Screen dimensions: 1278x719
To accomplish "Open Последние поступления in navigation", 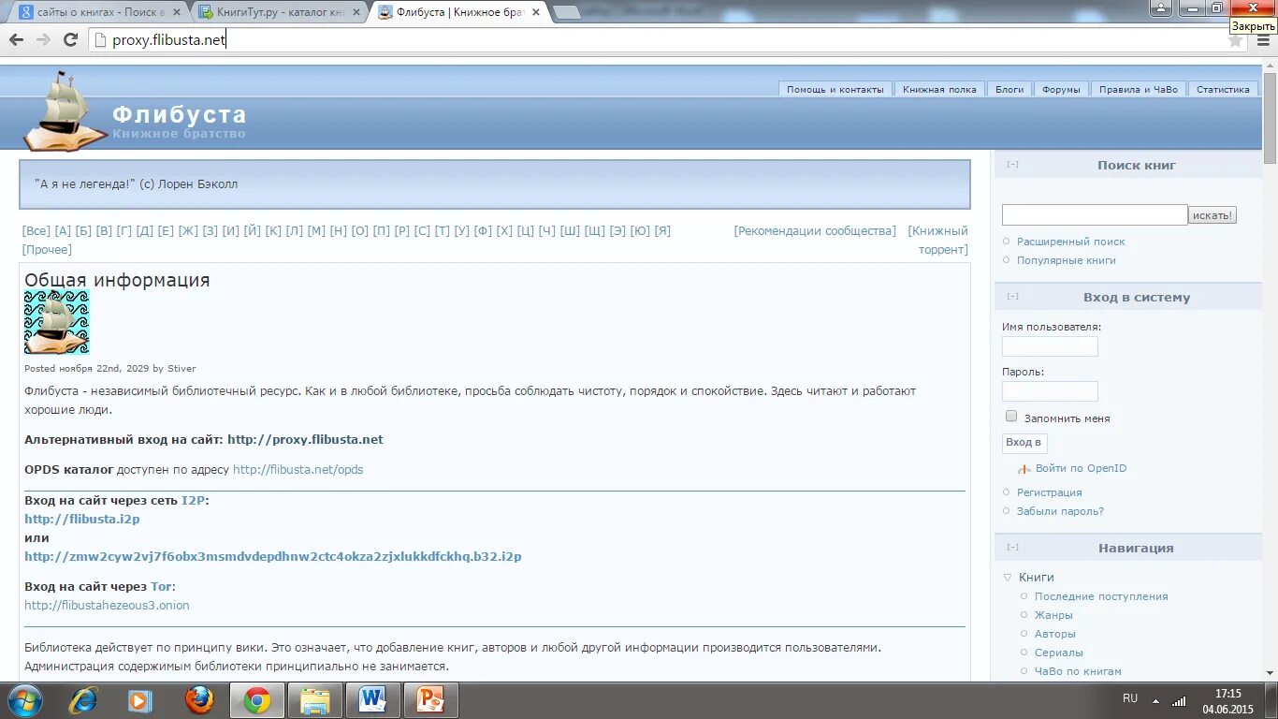I will pos(1101,596).
